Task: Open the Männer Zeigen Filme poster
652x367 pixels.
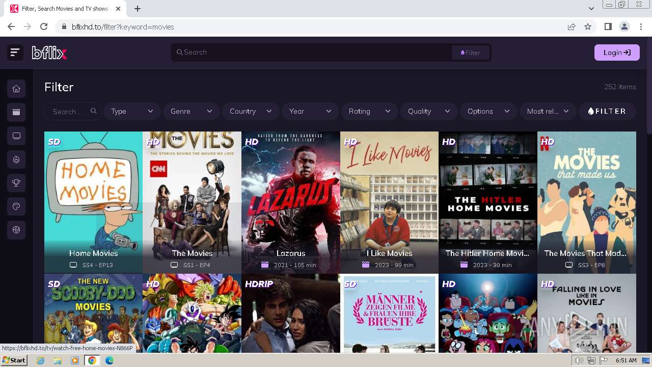Action: tap(389, 313)
